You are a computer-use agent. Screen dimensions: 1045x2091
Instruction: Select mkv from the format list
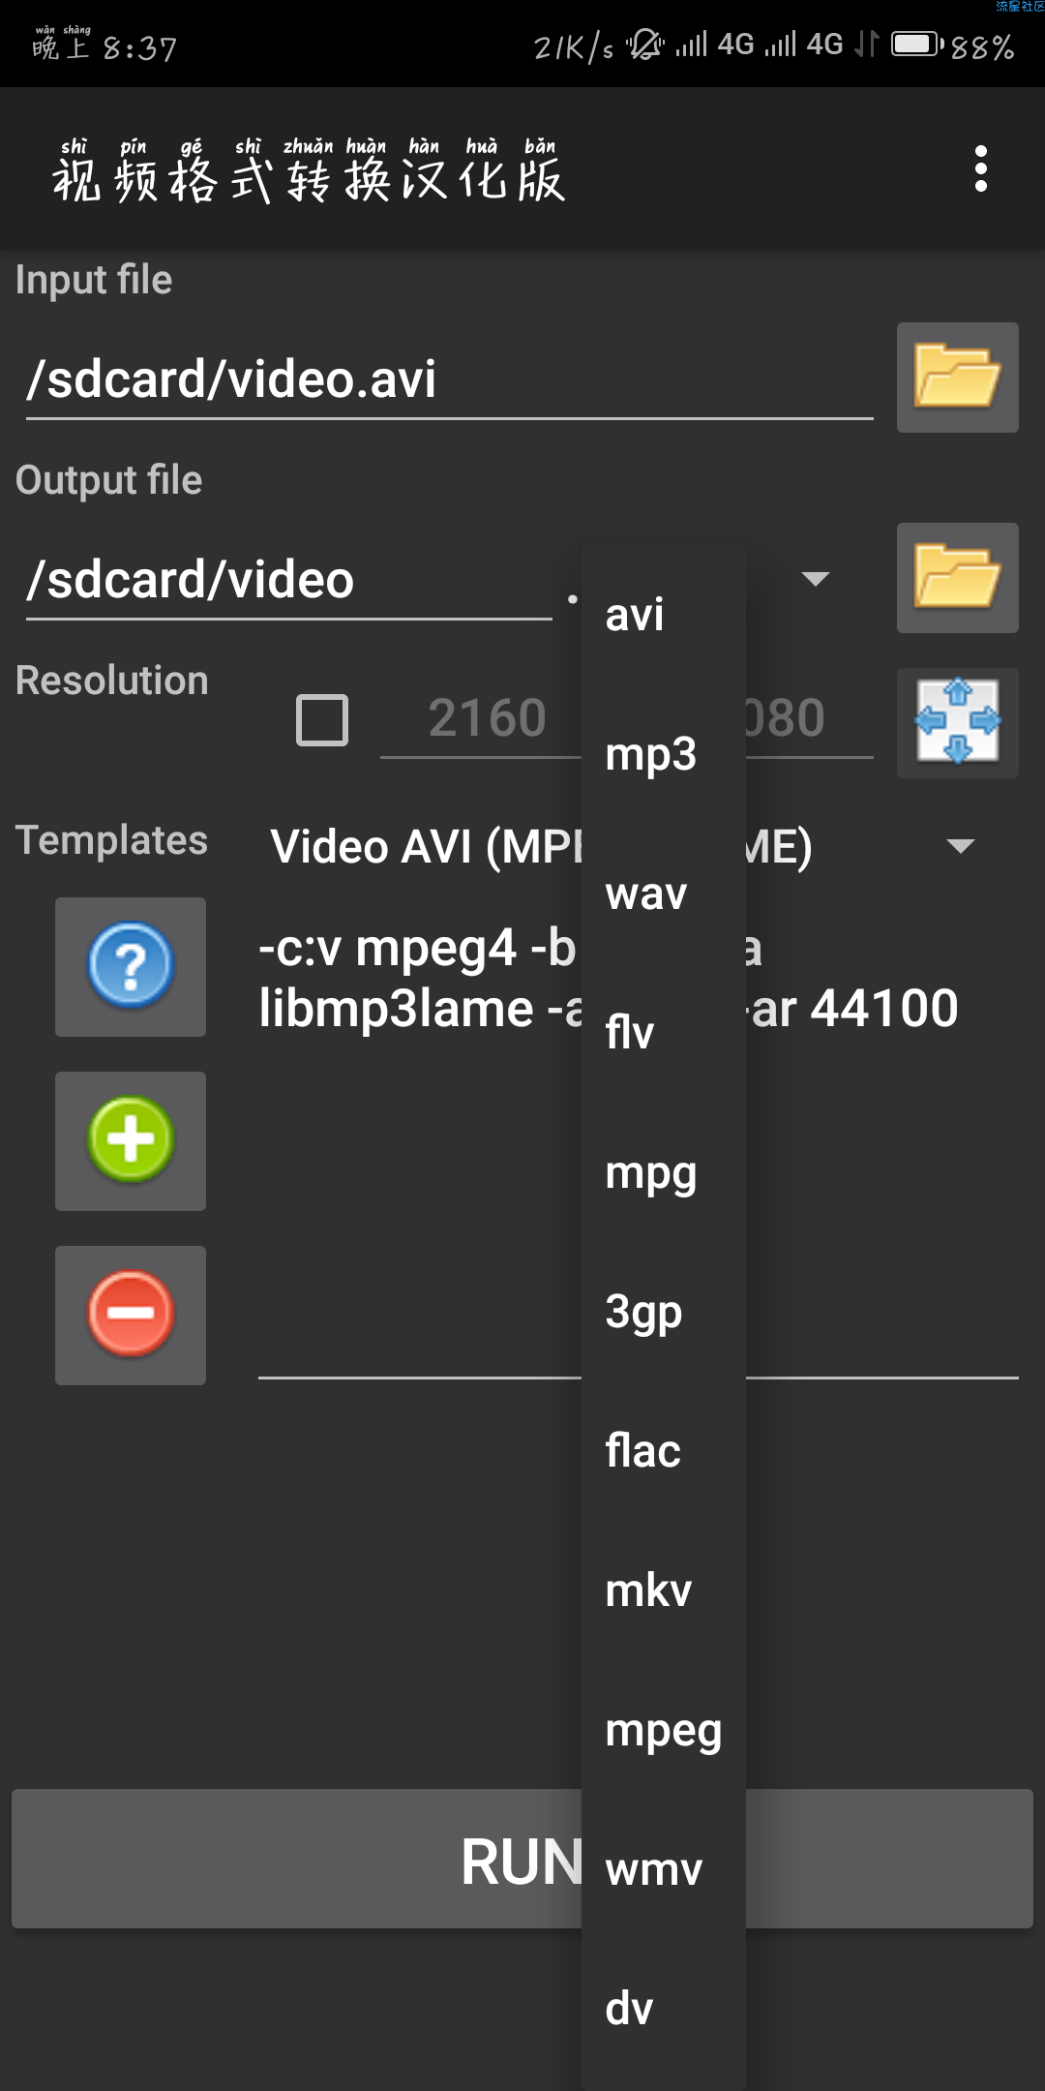648,1591
